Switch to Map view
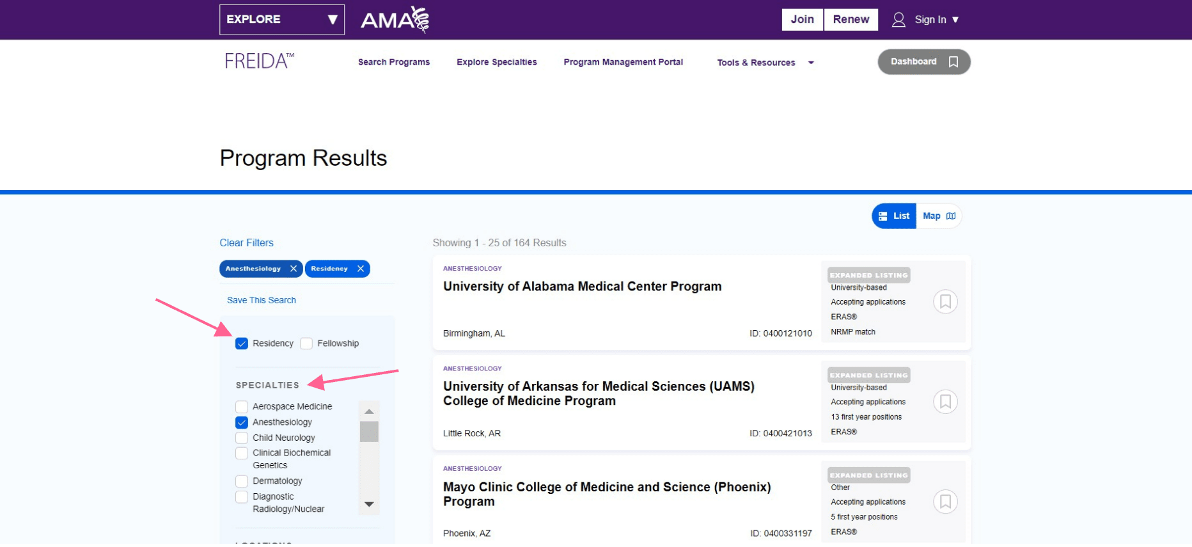The width and height of the screenshot is (1192, 547). [x=939, y=216]
